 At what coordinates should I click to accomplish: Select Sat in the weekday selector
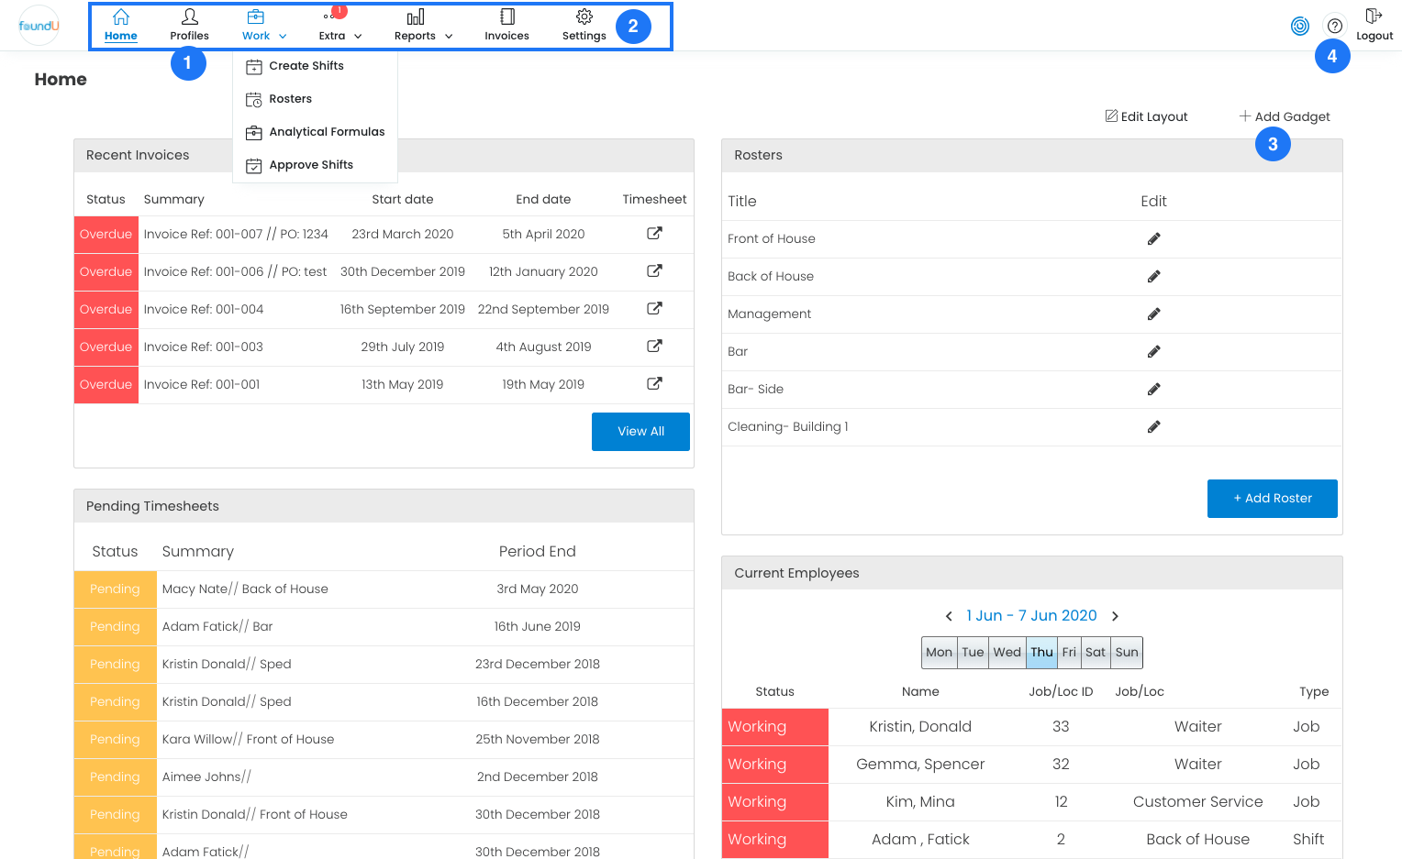pyautogui.click(x=1095, y=653)
